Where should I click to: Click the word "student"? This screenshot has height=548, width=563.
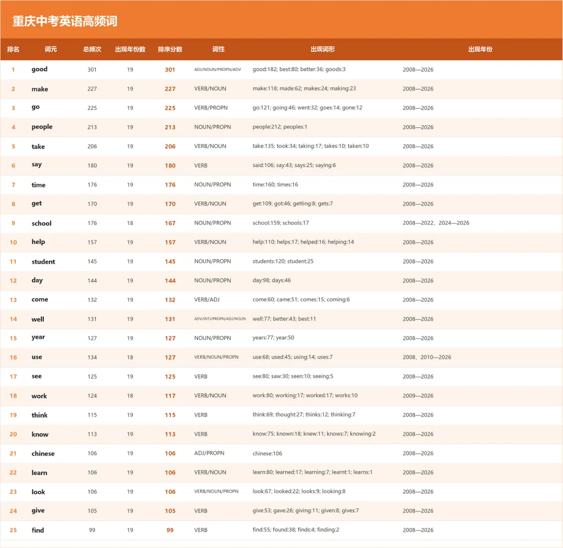coord(43,261)
